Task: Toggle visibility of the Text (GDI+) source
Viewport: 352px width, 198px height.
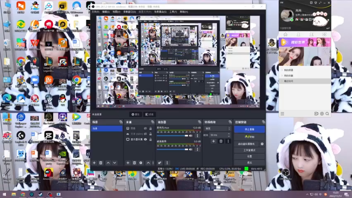Action: click(x=146, y=134)
